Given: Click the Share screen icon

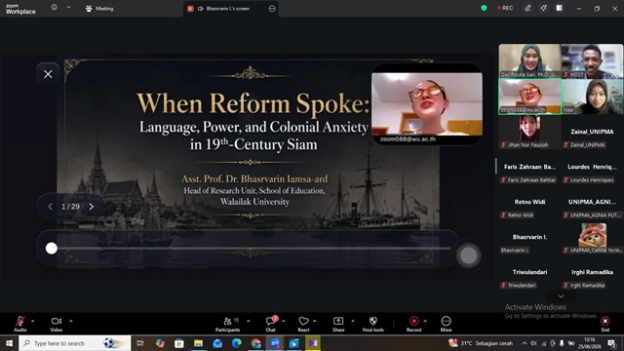Looking at the screenshot, I should 338,321.
